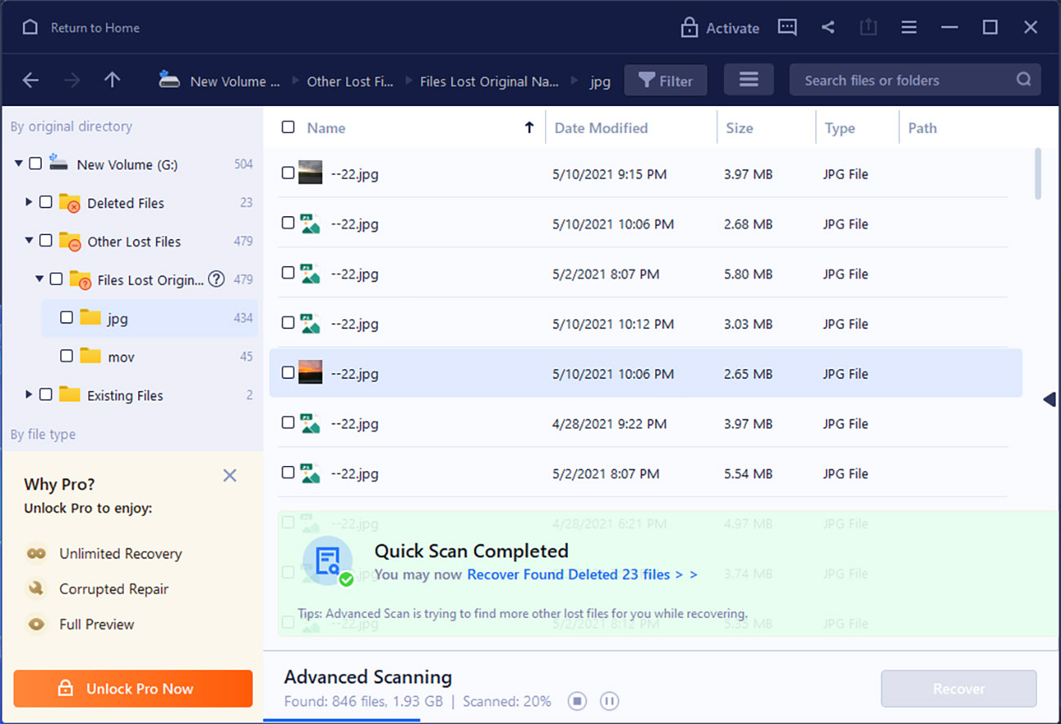Image resolution: width=1061 pixels, height=724 pixels.
Task: Click the view options icon beside Filter
Action: pos(748,80)
